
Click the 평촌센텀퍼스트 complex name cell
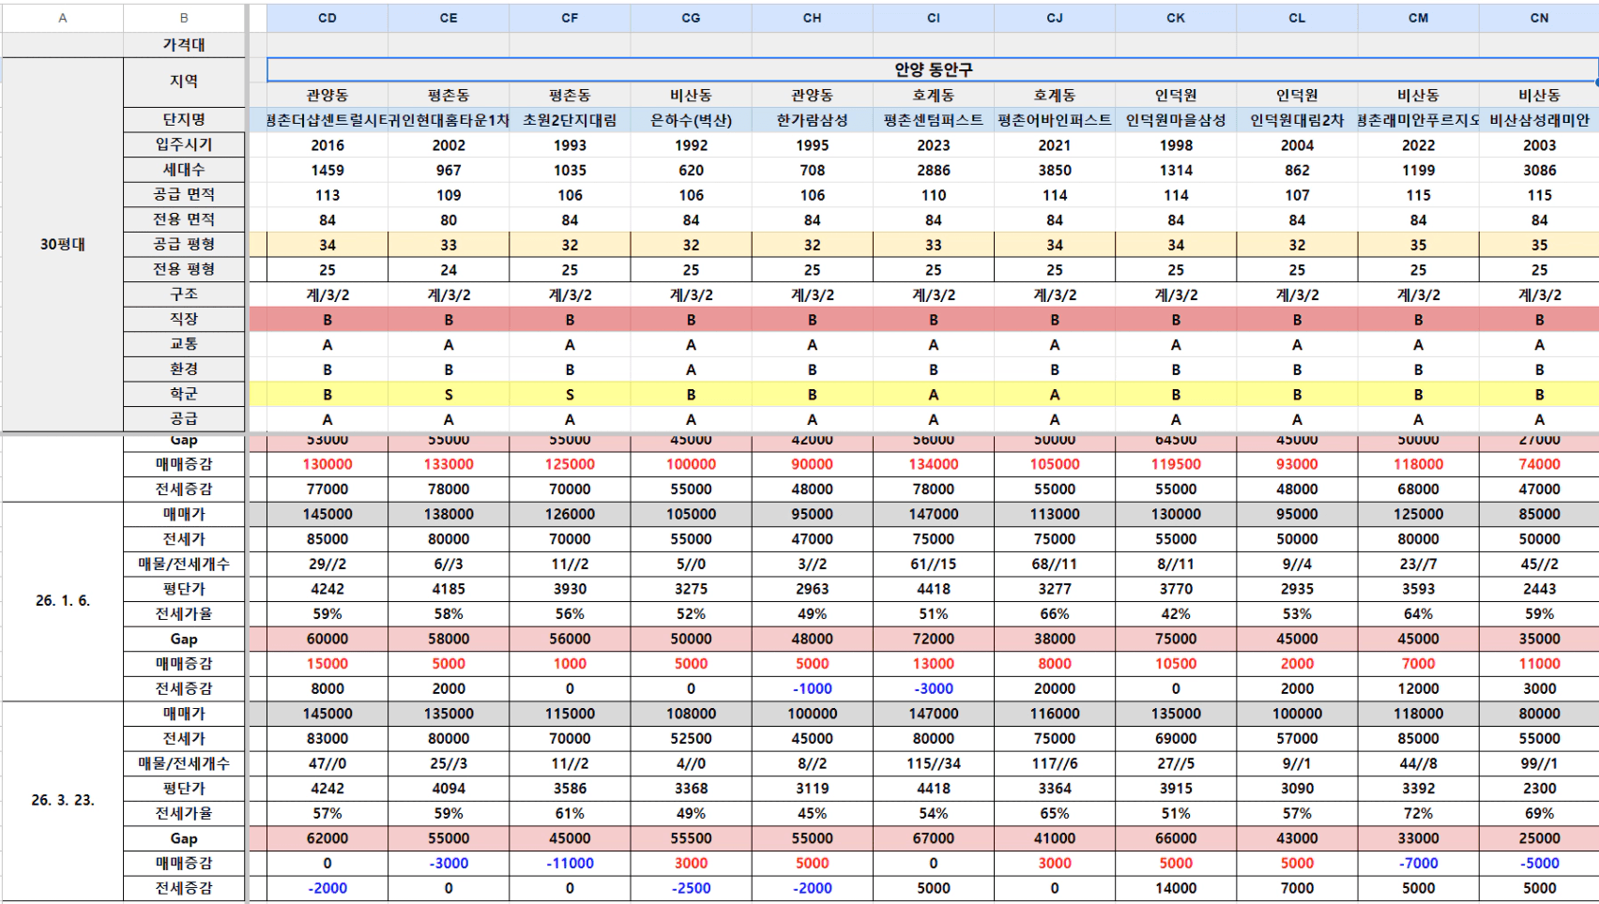click(x=933, y=120)
